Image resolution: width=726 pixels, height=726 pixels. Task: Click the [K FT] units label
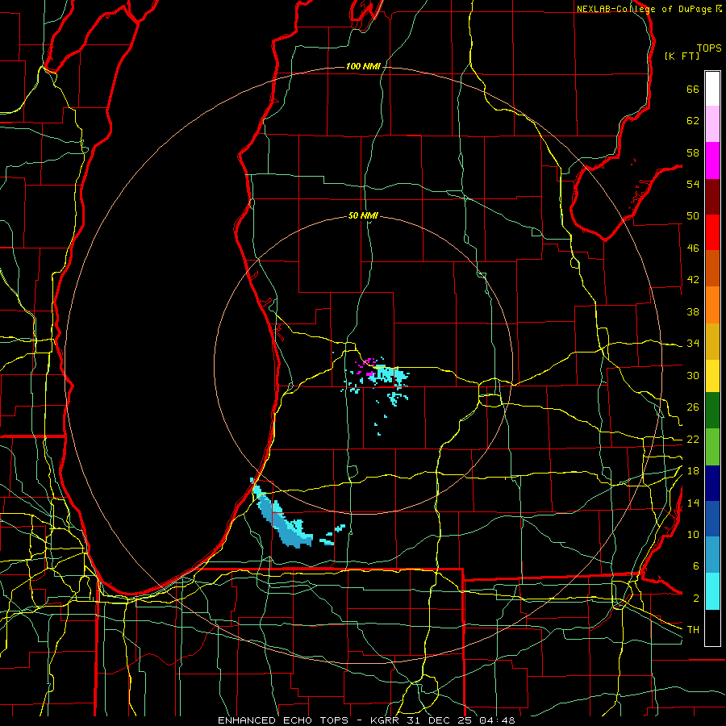point(682,56)
